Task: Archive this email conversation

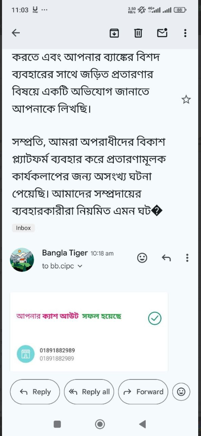Action: (x=114, y=33)
